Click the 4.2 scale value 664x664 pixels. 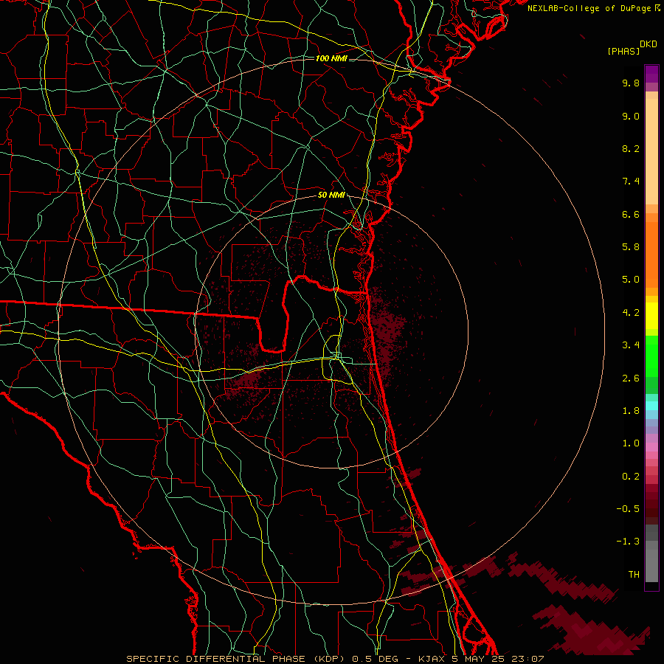coord(631,313)
